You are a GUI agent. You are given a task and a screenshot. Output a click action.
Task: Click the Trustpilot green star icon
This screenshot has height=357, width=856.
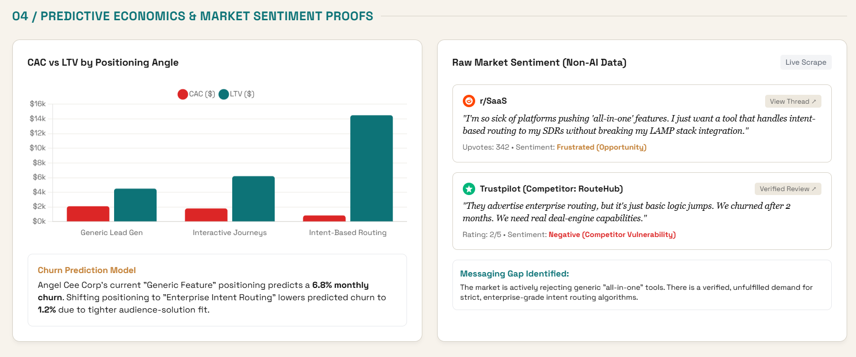pyautogui.click(x=469, y=189)
